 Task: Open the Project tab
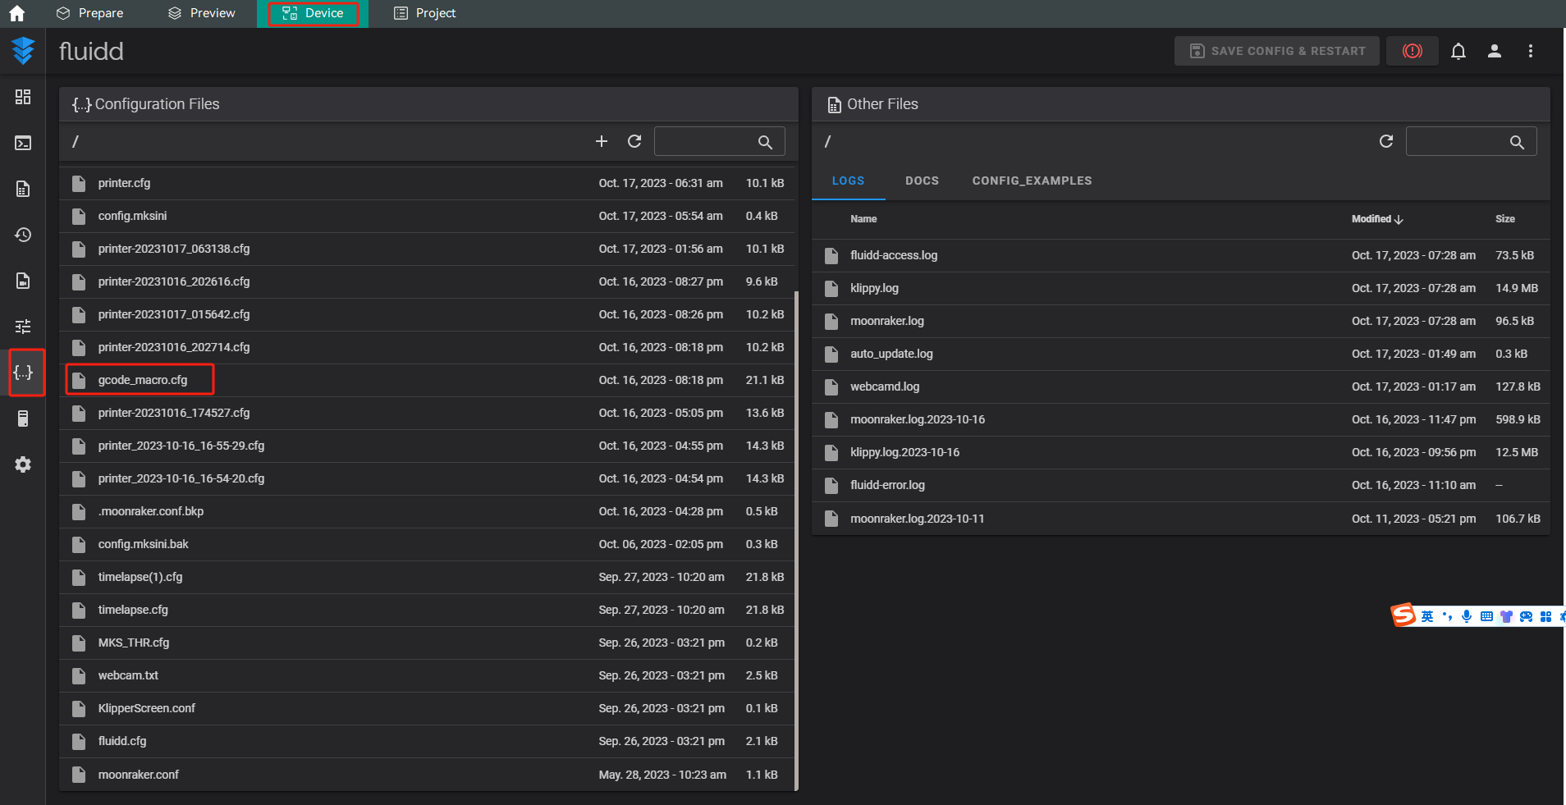pos(424,13)
